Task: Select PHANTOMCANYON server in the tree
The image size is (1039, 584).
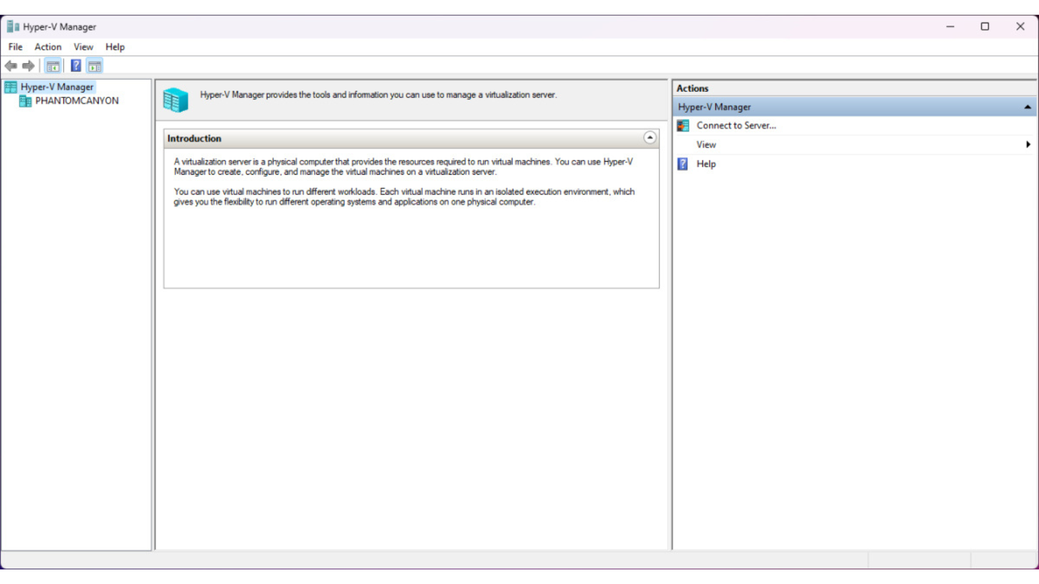Action: click(76, 101)
